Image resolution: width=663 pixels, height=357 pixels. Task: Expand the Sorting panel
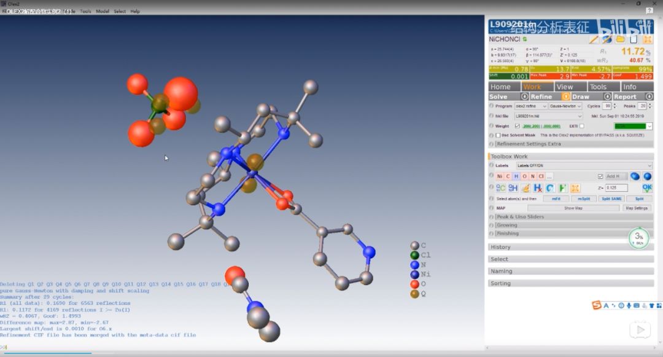(x=572, y=283)
